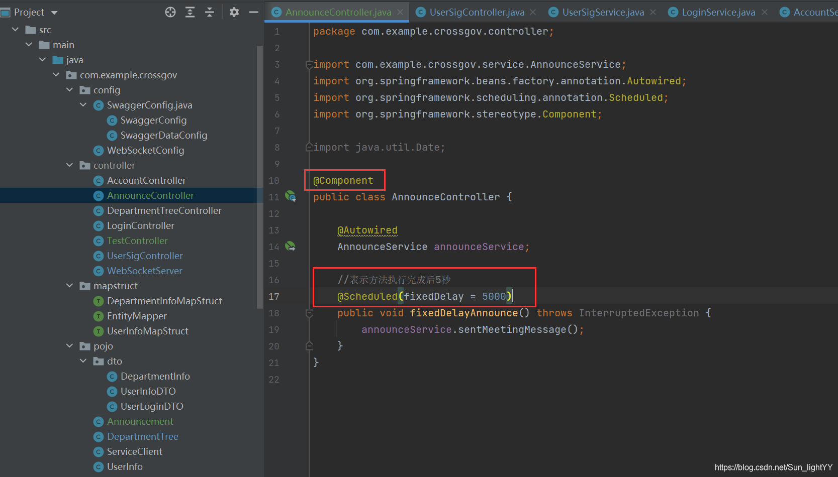Click the AnnounceController class name in editor
This screenshot has width=838, height=477.
[x=446, y=197]
